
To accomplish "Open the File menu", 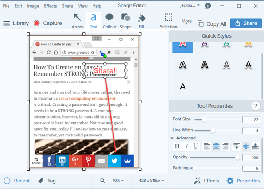I will tap(6, 6).
